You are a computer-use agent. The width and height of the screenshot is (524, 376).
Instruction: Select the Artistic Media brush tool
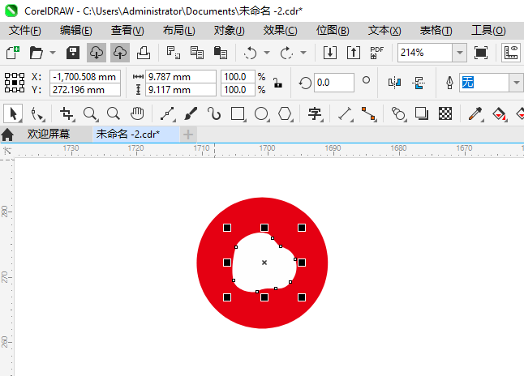191,114
